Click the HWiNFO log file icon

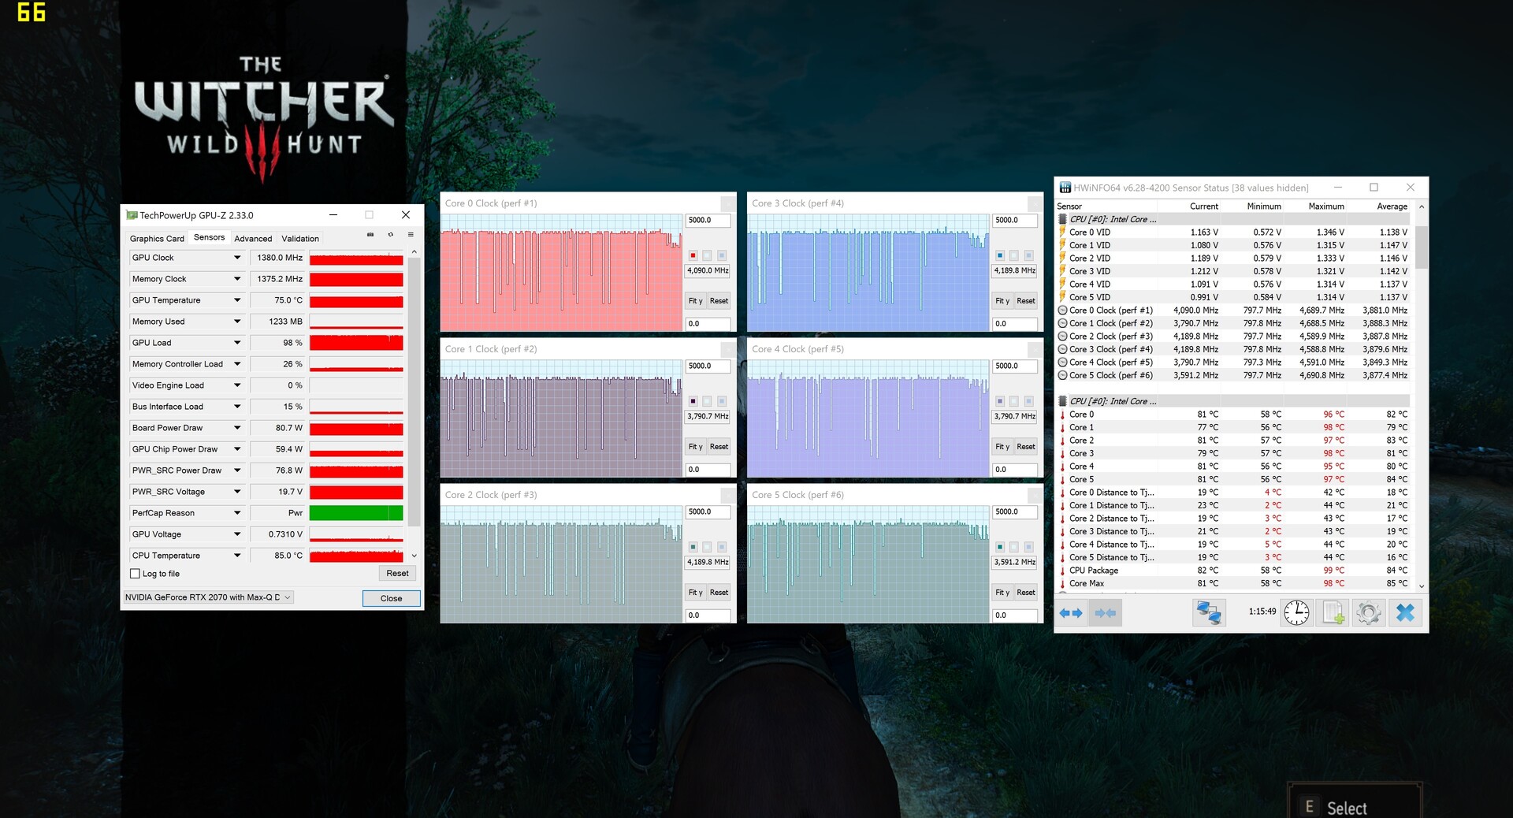(x=1333, y=612)
